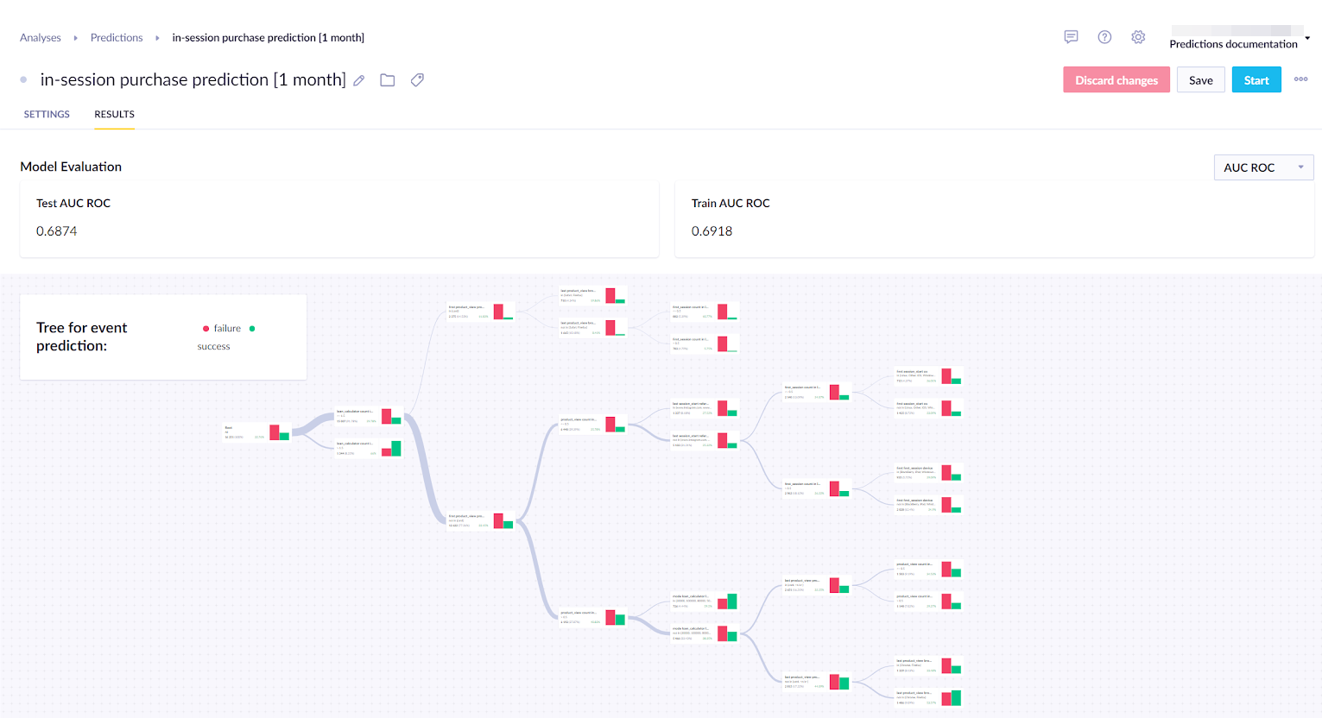Open the Settings gear icon

[1137, 36]
